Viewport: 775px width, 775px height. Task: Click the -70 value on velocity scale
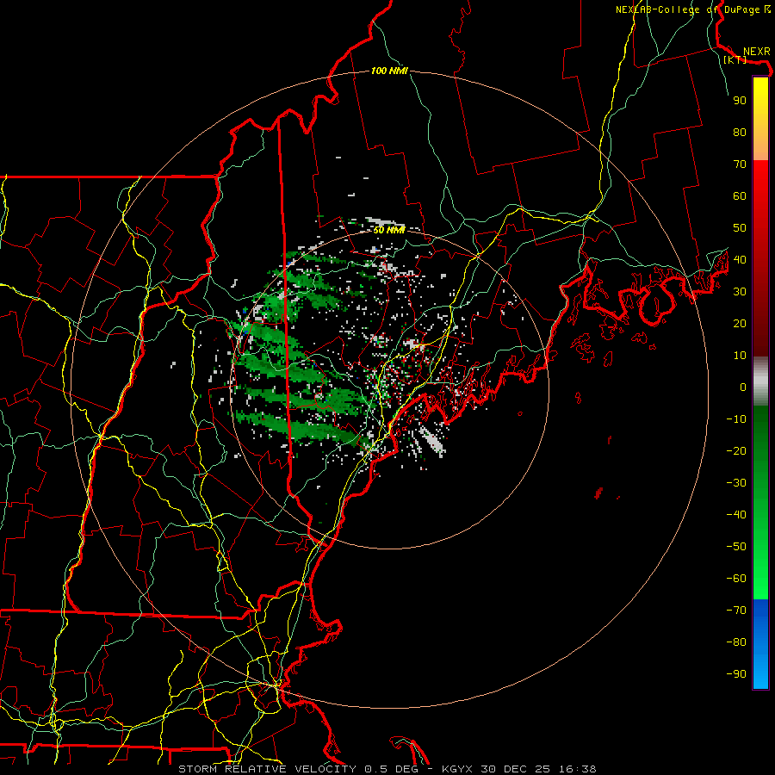pyautogui.click(x=736, y=611)
